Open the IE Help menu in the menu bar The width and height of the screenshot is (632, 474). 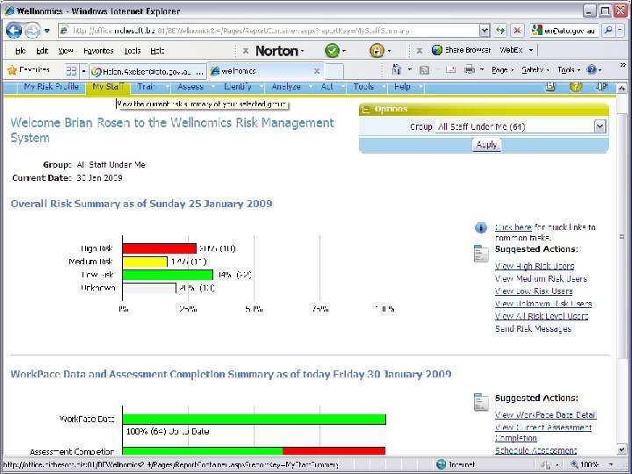[x=157, y=51]
